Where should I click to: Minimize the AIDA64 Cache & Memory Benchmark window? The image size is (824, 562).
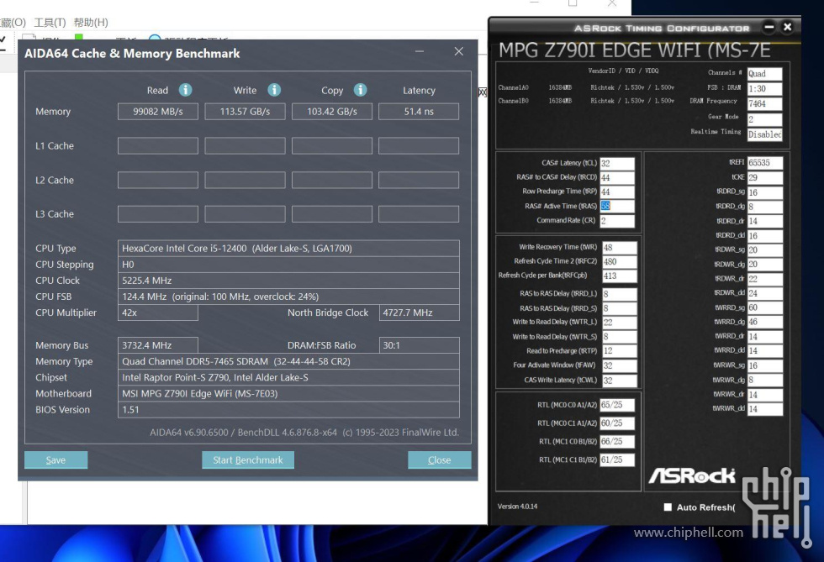420,51
